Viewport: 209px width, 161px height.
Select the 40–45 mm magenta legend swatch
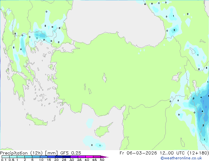89,157
